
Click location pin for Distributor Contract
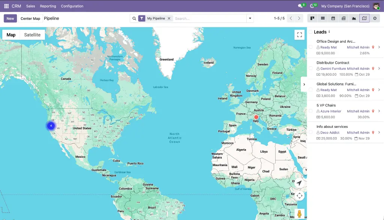(x=373, y=69)
